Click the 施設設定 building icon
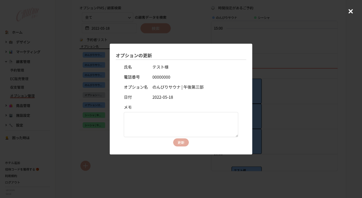Screen dimensions: 362x198 click(11, 115)
